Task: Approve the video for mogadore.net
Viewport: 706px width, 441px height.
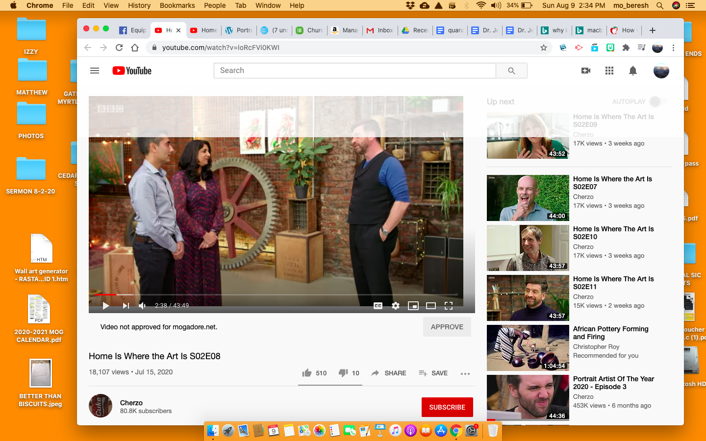Action: [x=447, y=327]
